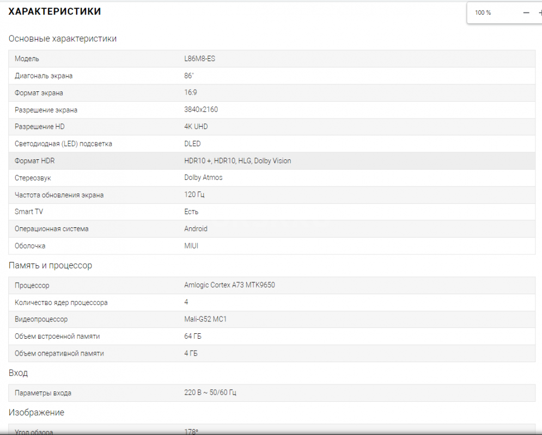The height and width of the screenshot is (435, 542).
Task: Click the 100 % zoom level text
Action: [483, 13]
